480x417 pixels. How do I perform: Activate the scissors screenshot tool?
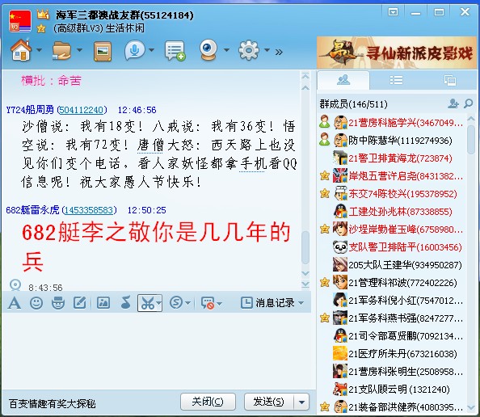148,303
